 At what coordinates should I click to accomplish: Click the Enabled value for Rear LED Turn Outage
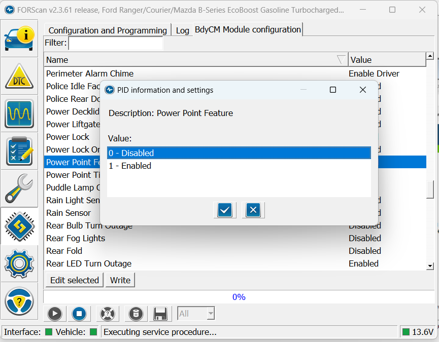click(363, 263)
